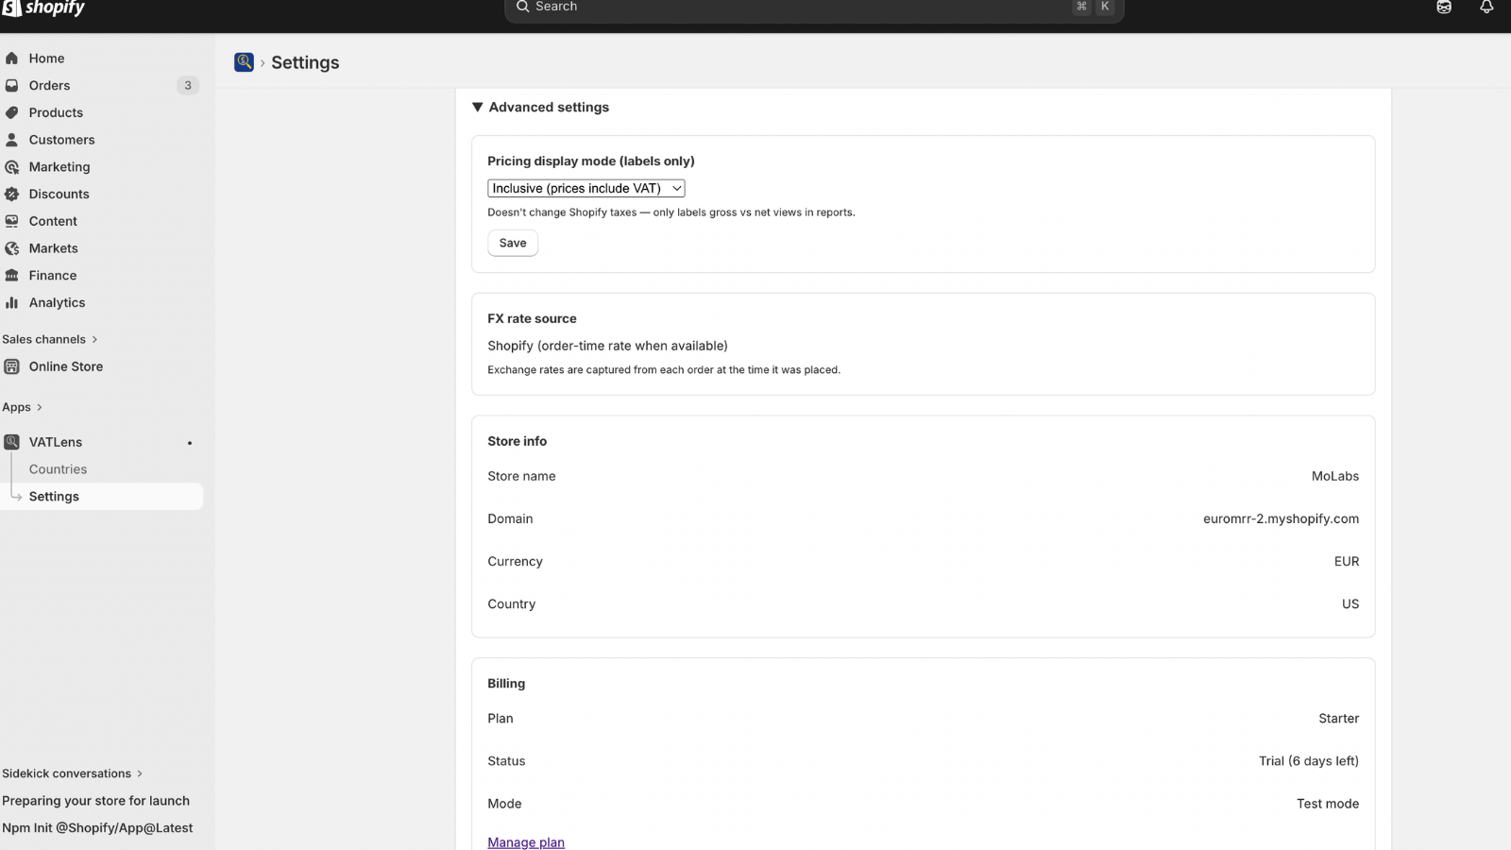This screenshot has width=1511, height=850.
Task: Open the notifications bell
Action: pos(1486,7)
